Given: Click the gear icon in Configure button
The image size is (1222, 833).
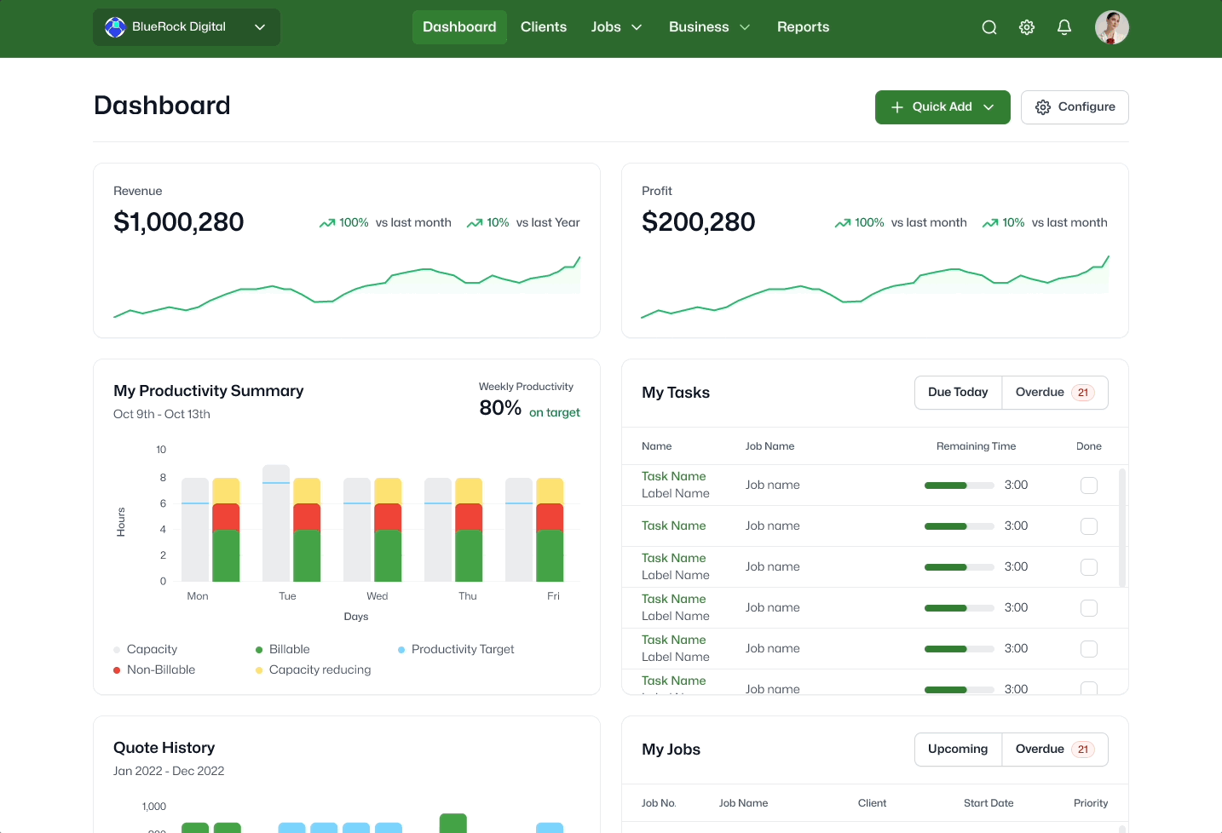Looking at the screenshot, I should (x=1043, y=107).
